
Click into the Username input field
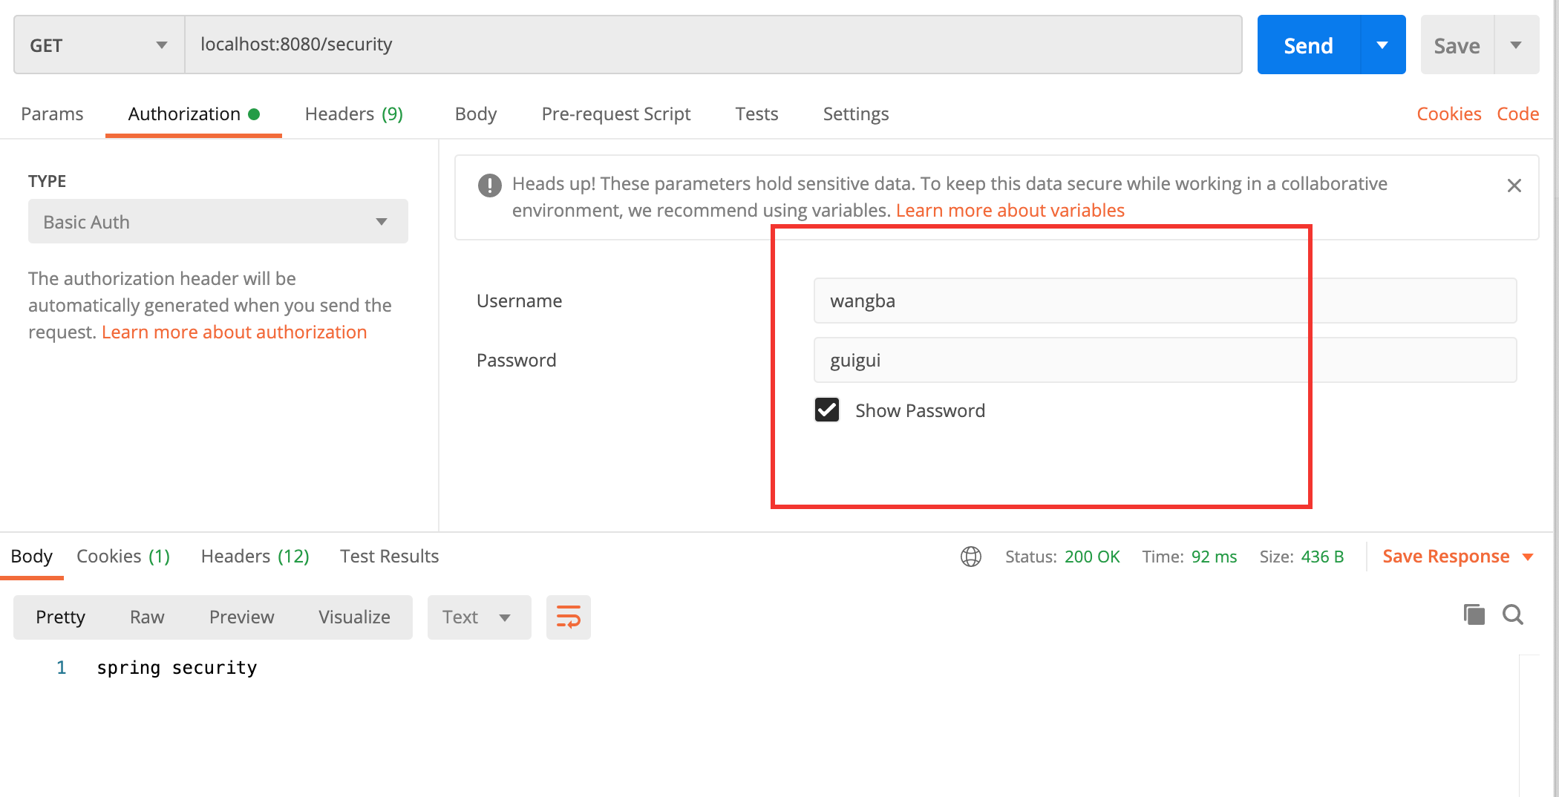tap(1164, 301)
